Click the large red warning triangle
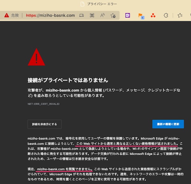This screenshot has height=184, width=191. tap(36, 57)
